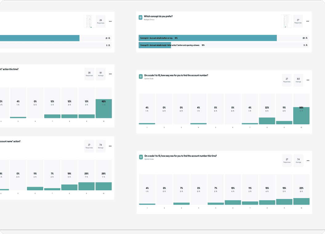
Task: Open three-dot menu on the 8.8 Average card
Action: click(308, 80)
